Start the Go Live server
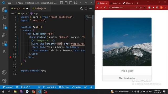 [x=64, y=87]
